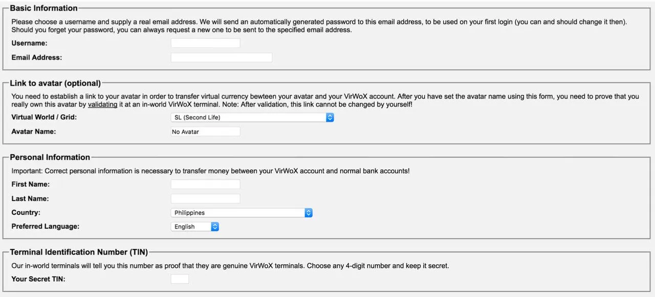The image size is (655, 297).
Task: Select the Virtual World / Grid: label
Action: tap(44, 117)
